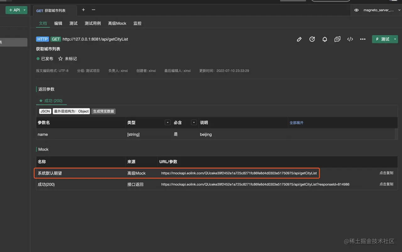Click the code generation icon

tap(350, 39)
